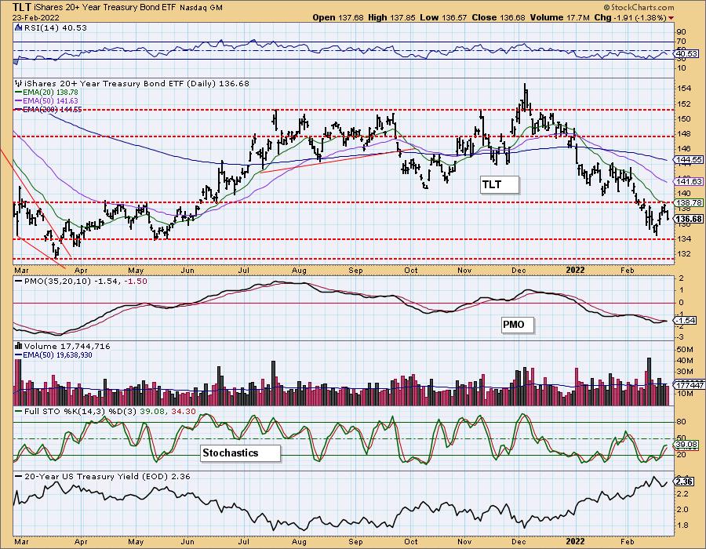
Task: Click the -1.54 PMO value tag
Action: (x=686, y=321)
